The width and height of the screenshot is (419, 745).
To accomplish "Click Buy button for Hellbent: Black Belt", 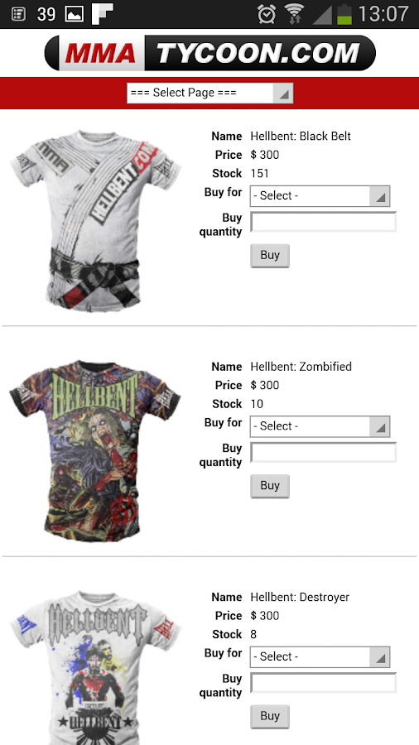I will (270, 256).
